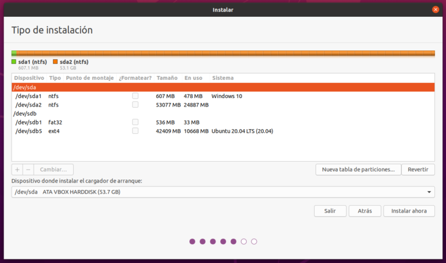
Task: Toggle format checkbox for /dev/sda2
Action: [135, 105]
